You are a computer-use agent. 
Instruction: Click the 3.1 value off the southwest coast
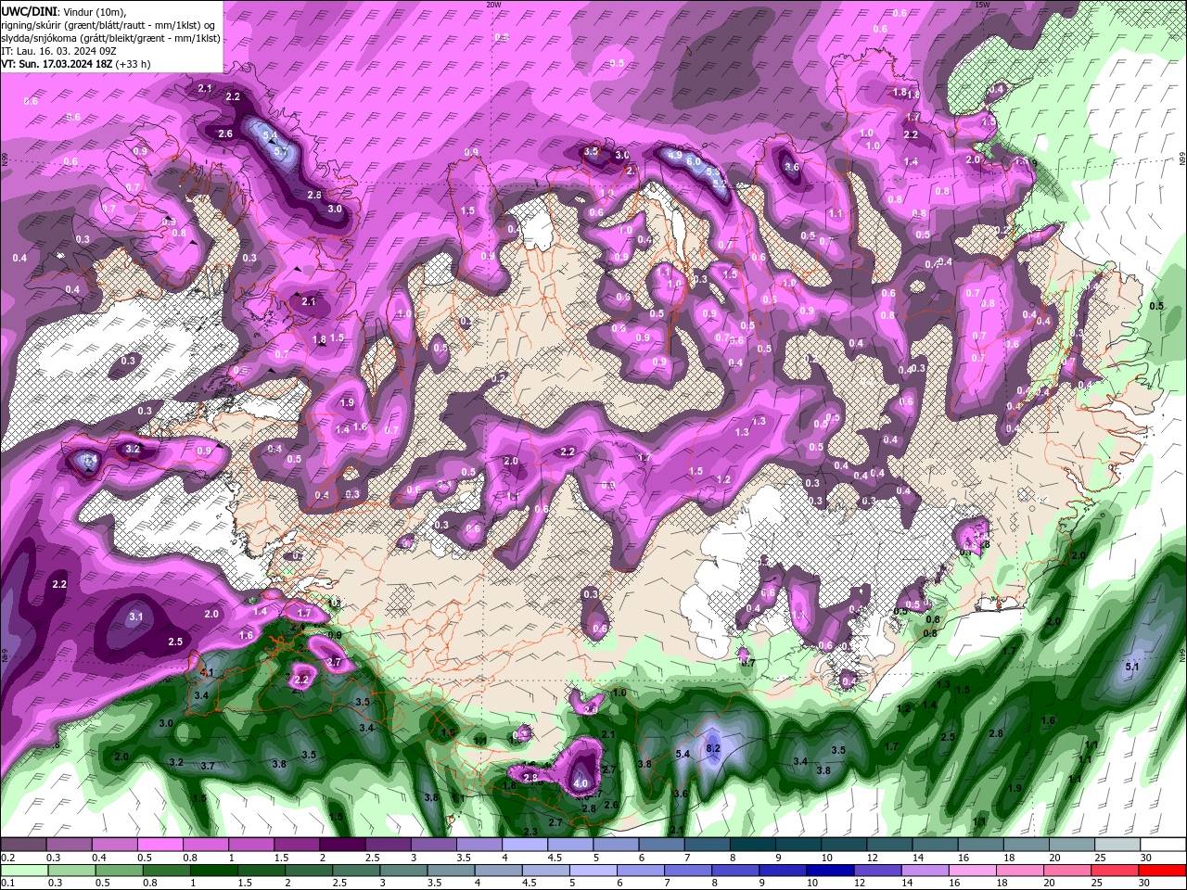pos(136,617)
